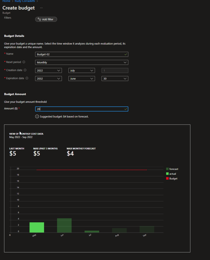The image size is (210, 260).
Task: Click the Budget legend red swatch
Action: pyautogui.click(x=167, y=178)
